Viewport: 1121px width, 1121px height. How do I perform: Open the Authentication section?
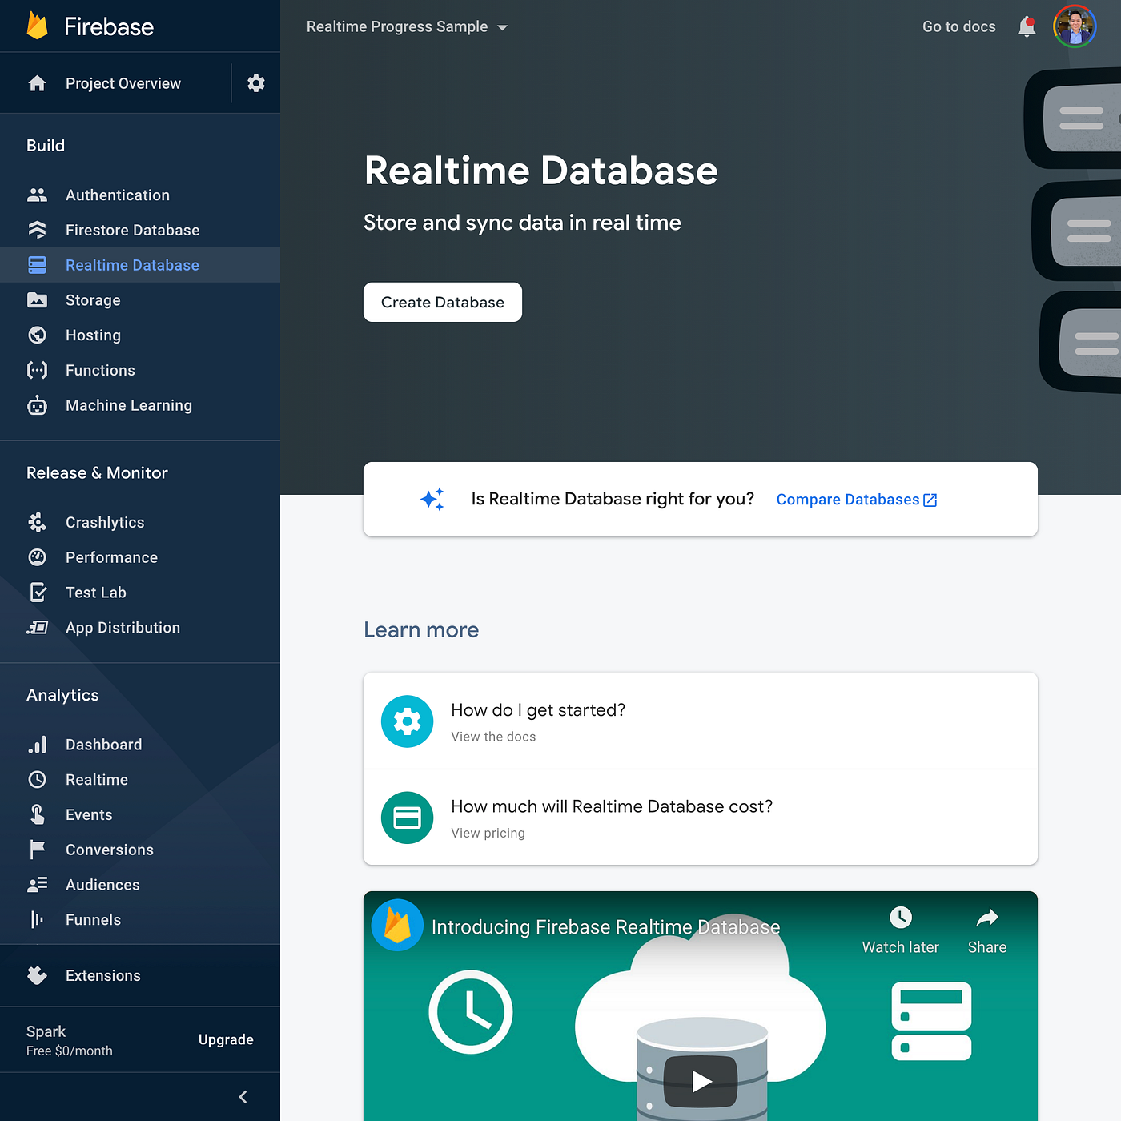(x=117, y=195)
